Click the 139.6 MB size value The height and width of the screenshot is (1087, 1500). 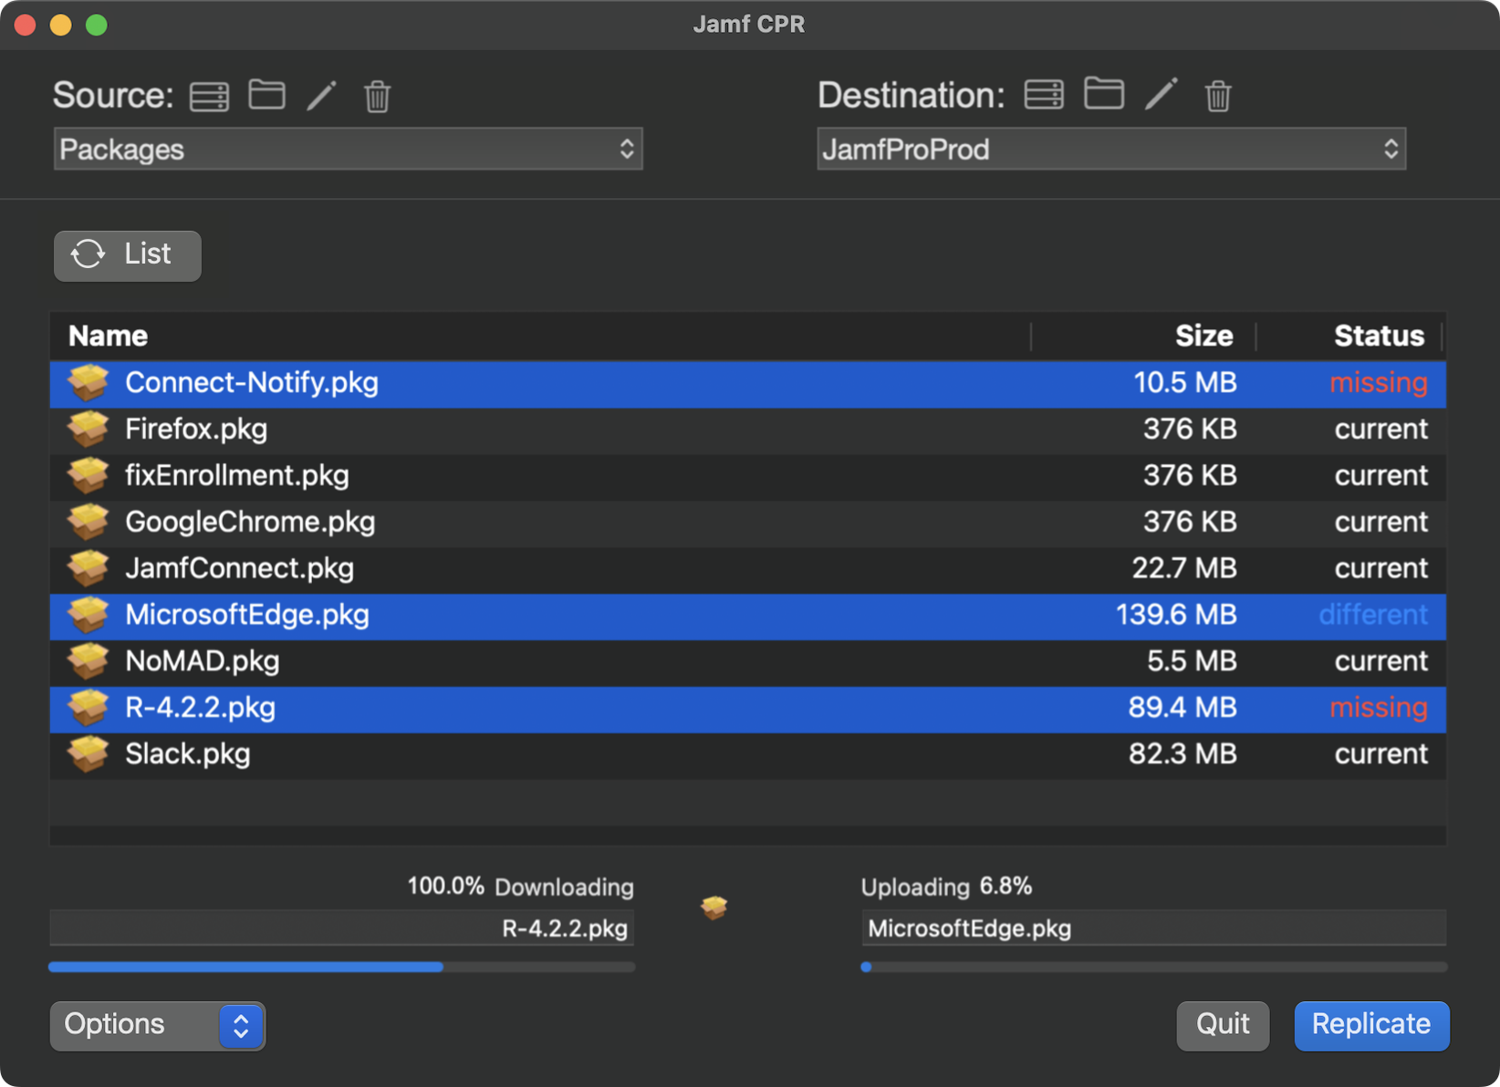point(1176,616)
